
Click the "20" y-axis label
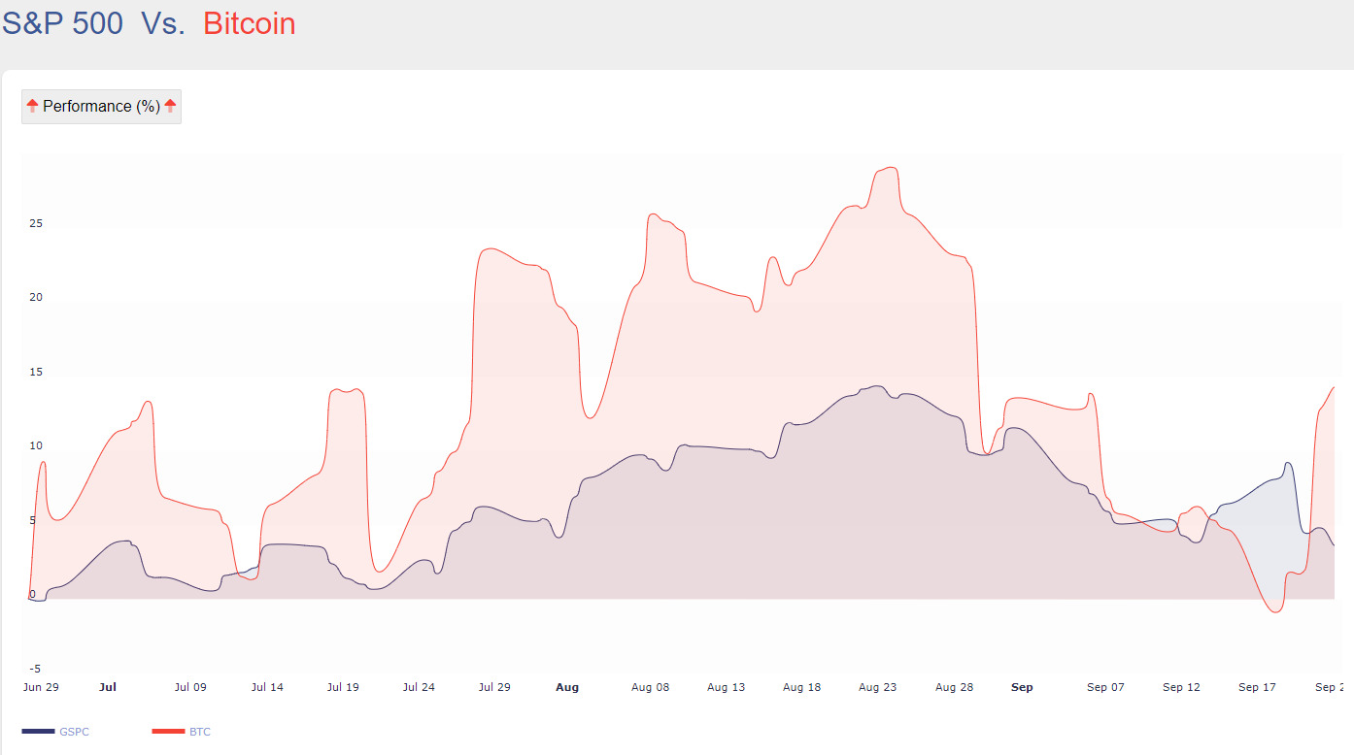click(x=36, y=298)
